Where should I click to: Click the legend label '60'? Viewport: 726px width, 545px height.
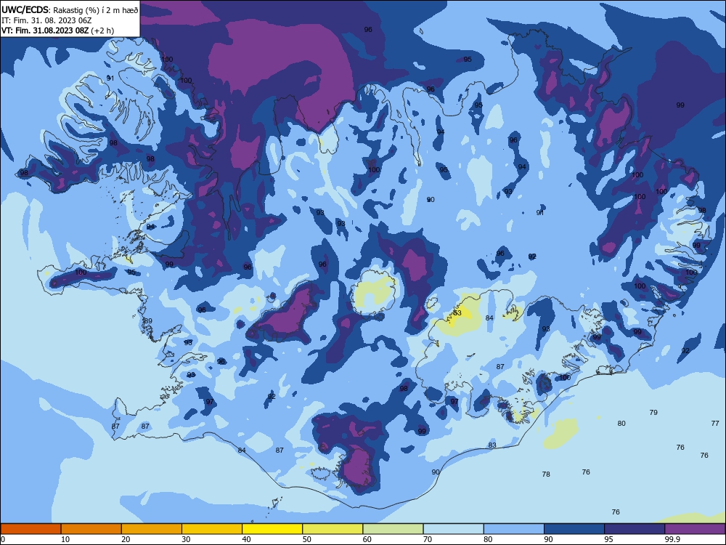(x=367, y=539)
